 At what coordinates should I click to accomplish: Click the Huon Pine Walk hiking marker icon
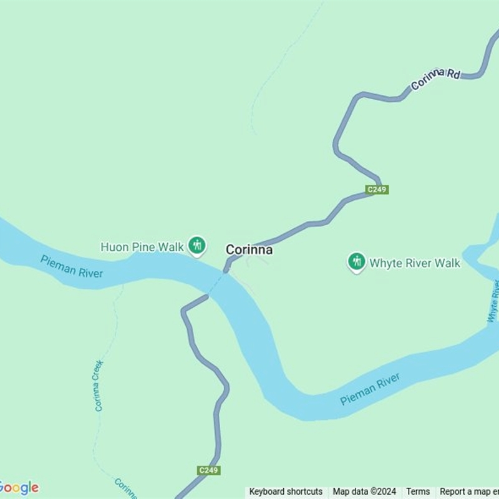point(197,246)
